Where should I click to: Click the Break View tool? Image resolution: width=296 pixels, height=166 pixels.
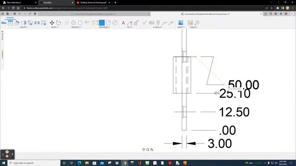(37, 23)
